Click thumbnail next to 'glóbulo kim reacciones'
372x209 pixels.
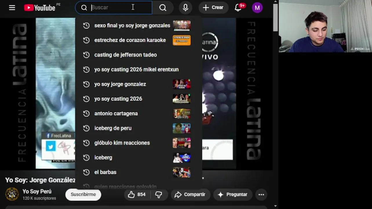(182, 143)
